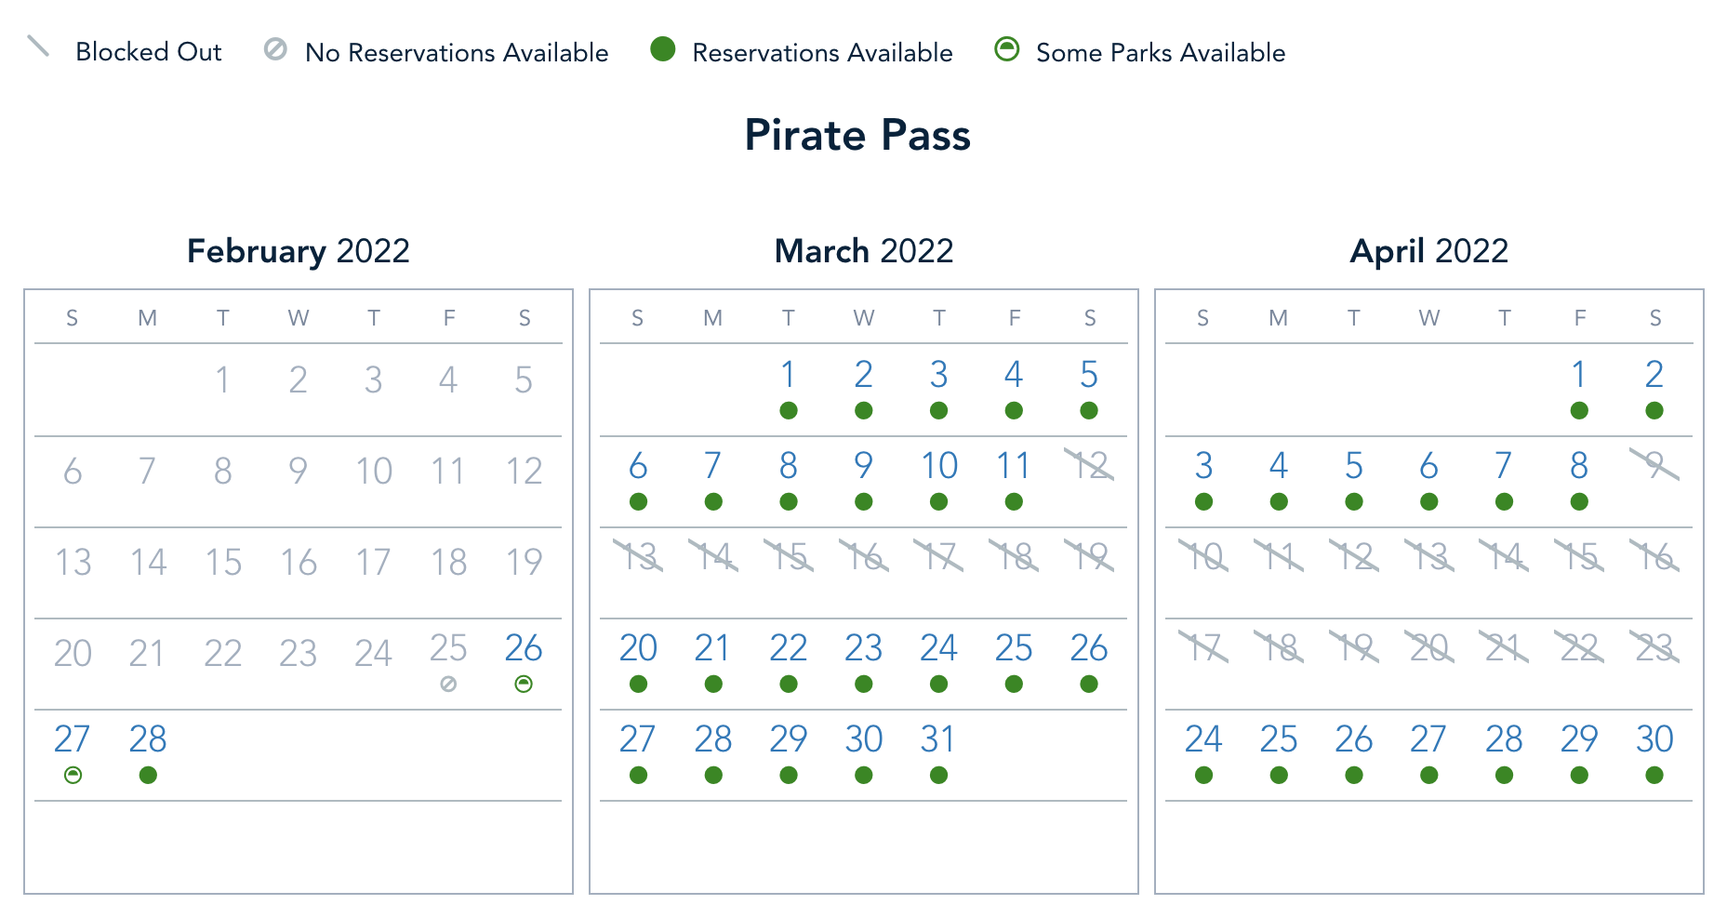Click the green dot under March 20
This screenshot has width=1727, height=918.
click(x=638, y=685)
